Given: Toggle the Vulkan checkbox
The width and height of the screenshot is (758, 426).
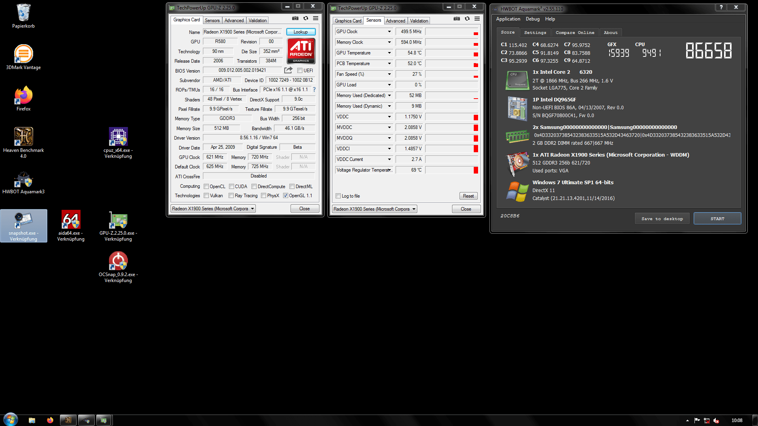Looking at the screenshot, I should pyautogui.click(x=206, y=196).
